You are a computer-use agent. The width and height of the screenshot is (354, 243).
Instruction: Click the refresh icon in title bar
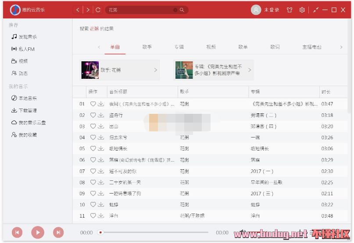98,10
